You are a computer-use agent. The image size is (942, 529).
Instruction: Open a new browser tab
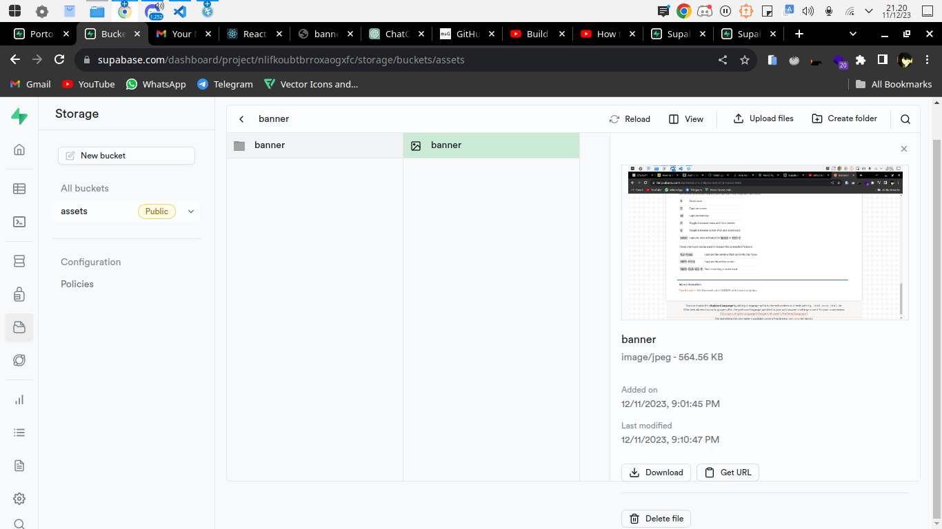tap(799, 34)
